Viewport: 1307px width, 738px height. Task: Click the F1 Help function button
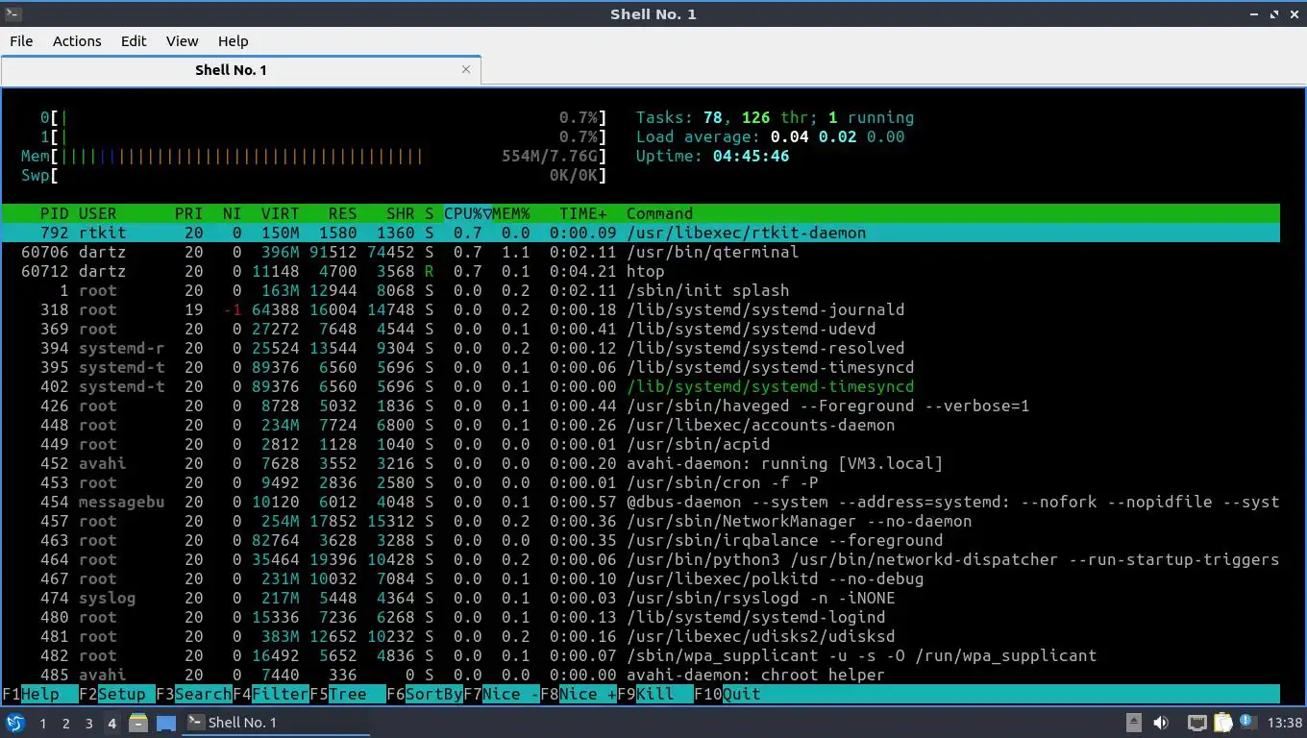(x=40, y=694)
